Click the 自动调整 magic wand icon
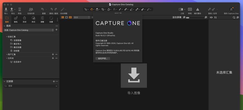 63,9
